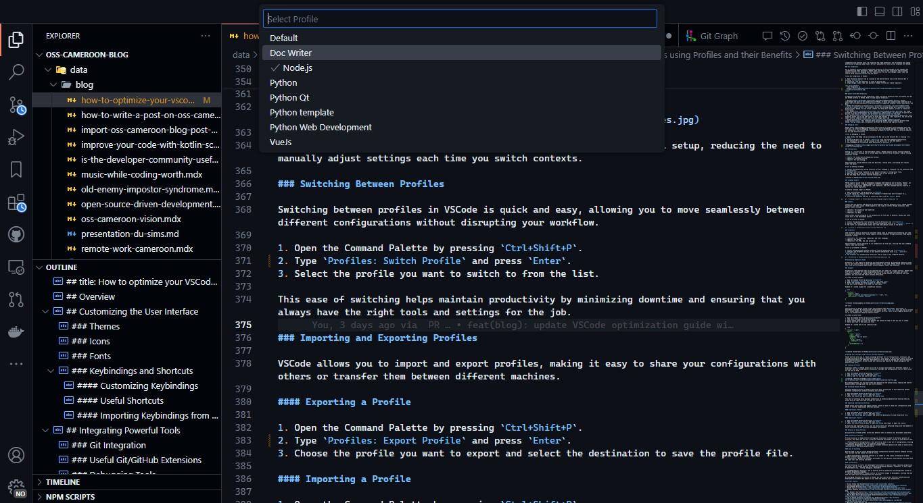
Task: Open how-to-write-a-post-on-oss-came file
Action: [127, 115]
